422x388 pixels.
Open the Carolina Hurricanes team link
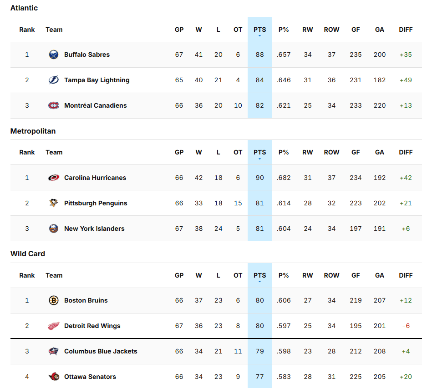click(x=95, y=178)
